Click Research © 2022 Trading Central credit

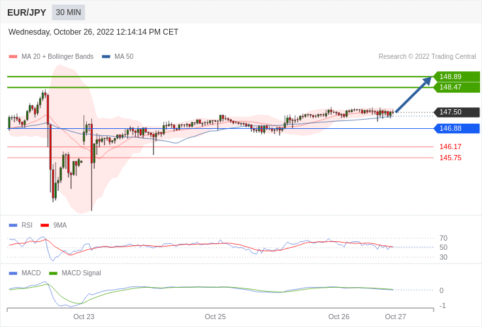pos(427,57)
